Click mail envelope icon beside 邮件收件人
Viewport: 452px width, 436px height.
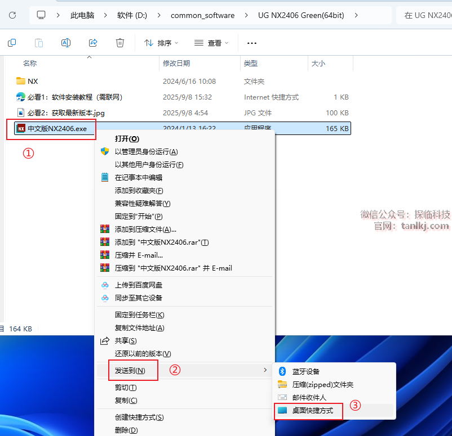(282, 397)
